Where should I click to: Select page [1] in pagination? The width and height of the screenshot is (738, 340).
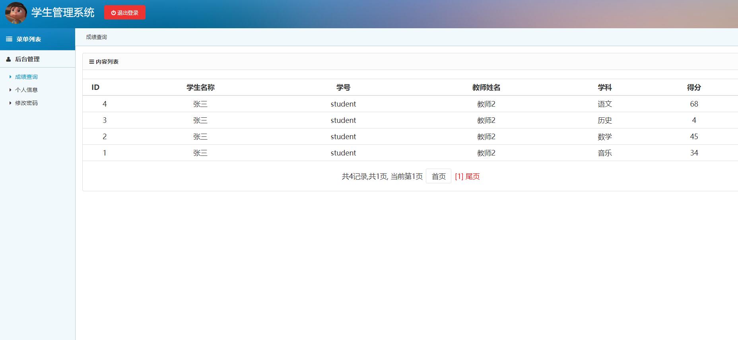point(459,177)
